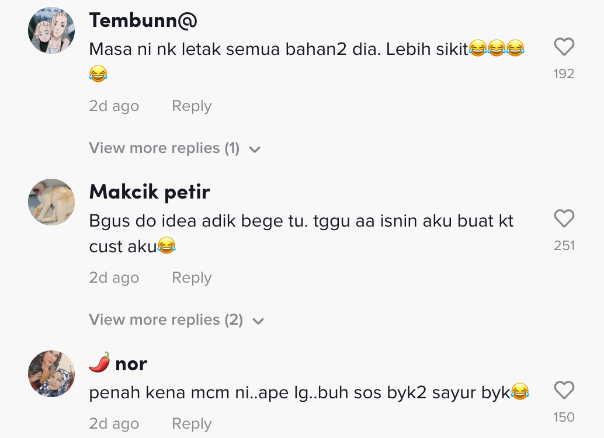Screen dimensions: 604x438
Task: Open the Makcik petir username link
Action: click(150, 192)
